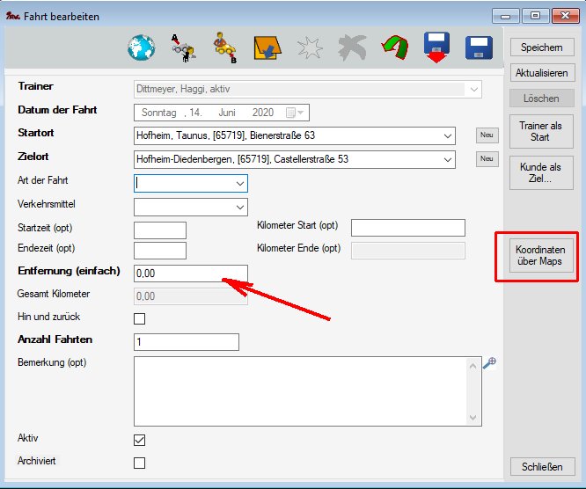This screenshot has height=489, width=586.
Task: Click the Speichern button
Action: pyautogui.click(x=541, y=47)
